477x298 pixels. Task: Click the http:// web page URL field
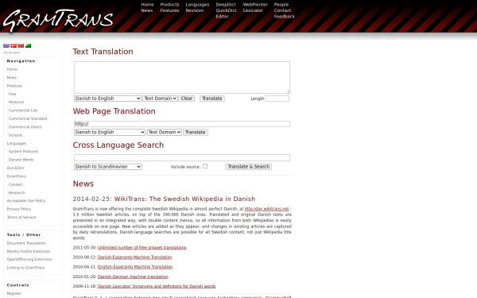(182, 124)
